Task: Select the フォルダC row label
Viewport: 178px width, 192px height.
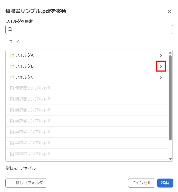Action: 24,77
